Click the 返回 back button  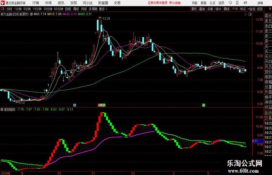[260, 9]
